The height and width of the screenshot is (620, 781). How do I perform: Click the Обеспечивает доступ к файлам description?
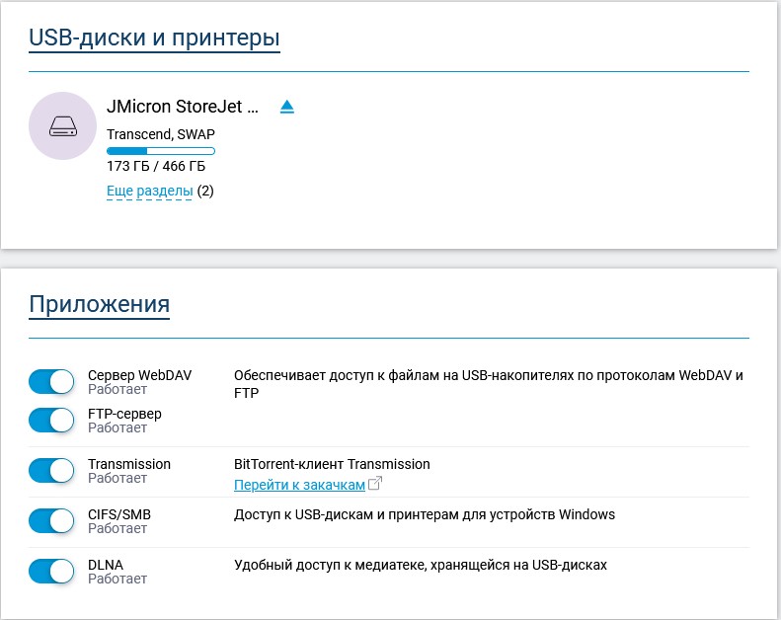pyautogui.click(x=489, y=384)
